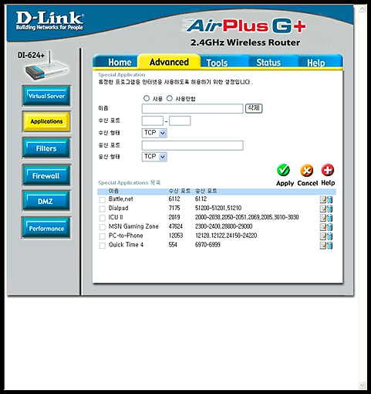371x394 pixels.
Task: Check the Quick Time 4 checkbox
Action: pyautogui.click(x=103, y=246)
